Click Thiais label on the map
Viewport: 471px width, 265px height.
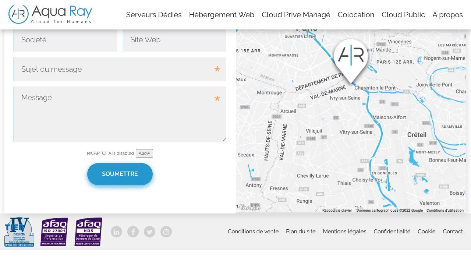(x=344, y=183)
